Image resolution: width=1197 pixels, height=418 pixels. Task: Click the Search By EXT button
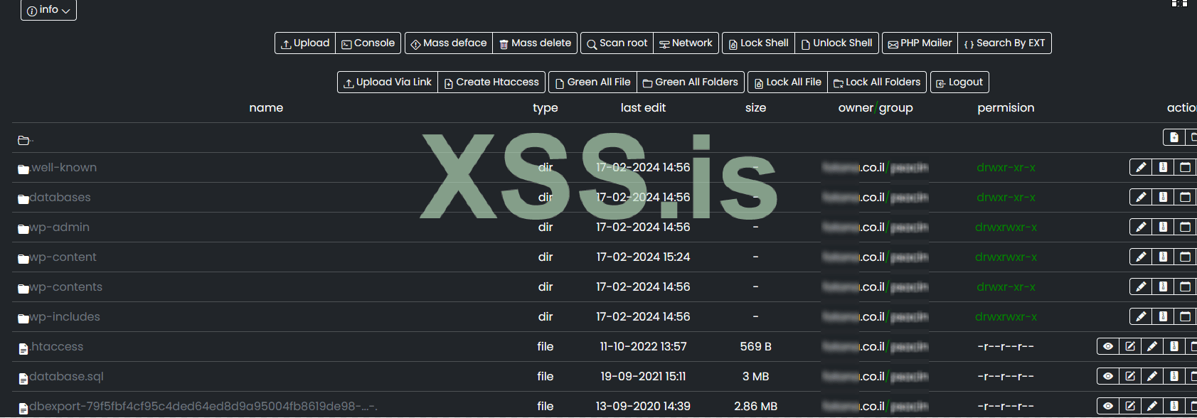point(1004,43)
